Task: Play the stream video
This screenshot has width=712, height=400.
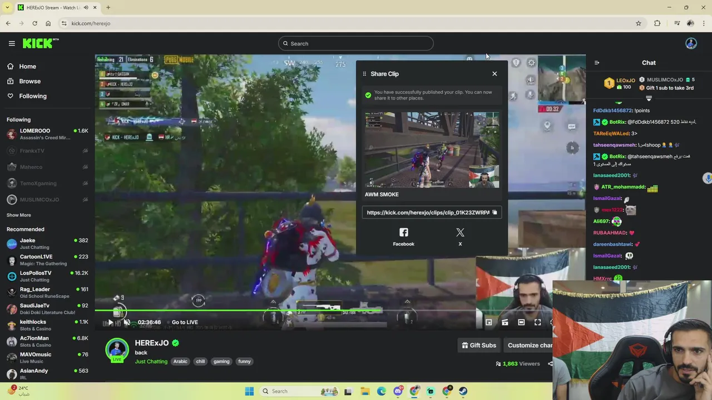Action: (x=110, y=322)
